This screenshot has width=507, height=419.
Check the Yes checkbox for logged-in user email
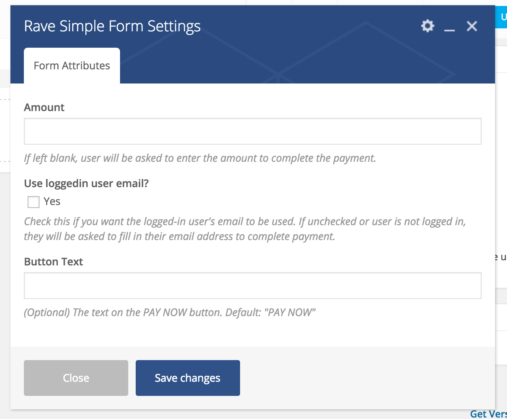[33, 201]
